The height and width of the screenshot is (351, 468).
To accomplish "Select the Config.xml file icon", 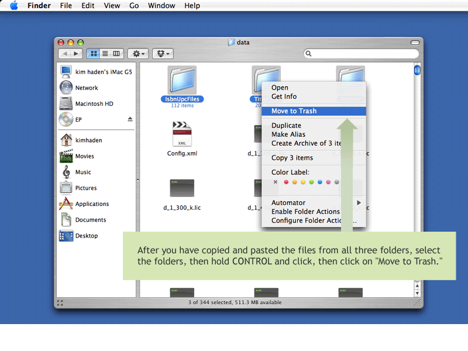I will point(182,134).
